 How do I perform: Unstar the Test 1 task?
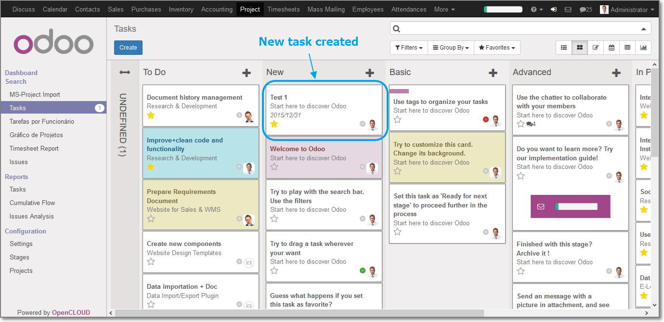274,124
